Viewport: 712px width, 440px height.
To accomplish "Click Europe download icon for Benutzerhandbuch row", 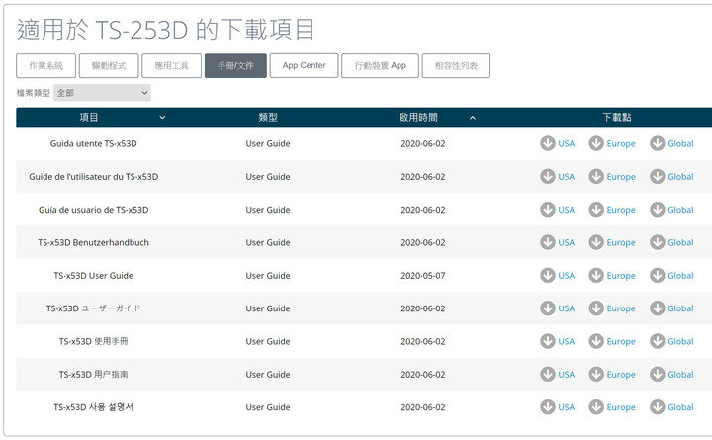I will [x=596, y=242].
